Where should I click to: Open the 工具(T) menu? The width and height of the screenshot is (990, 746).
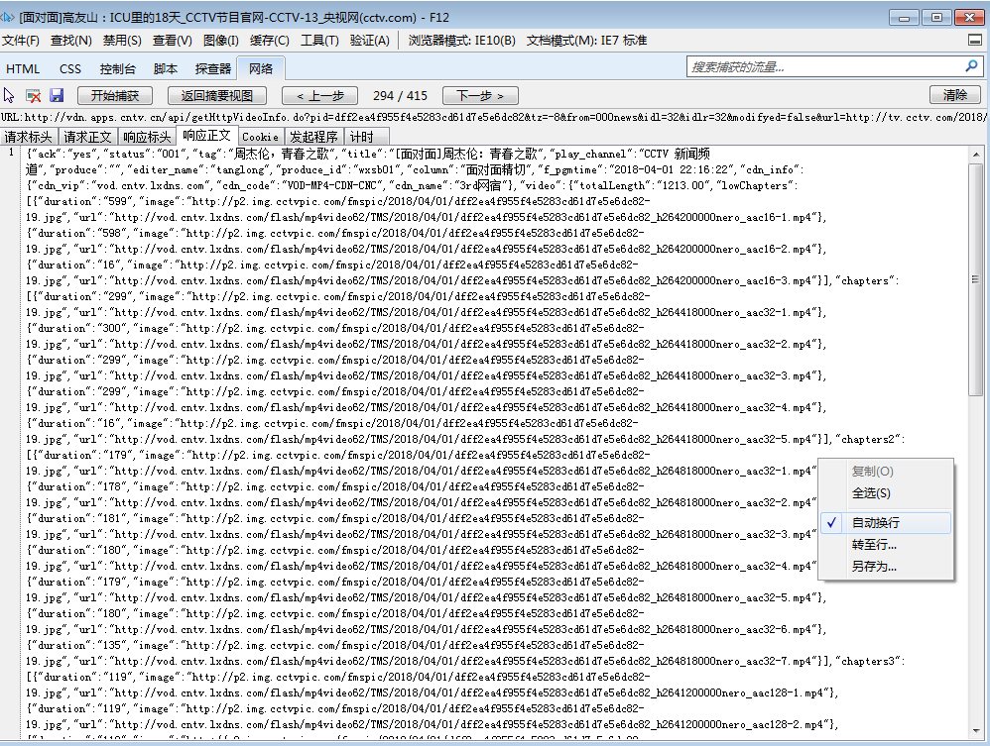point(318,41)
